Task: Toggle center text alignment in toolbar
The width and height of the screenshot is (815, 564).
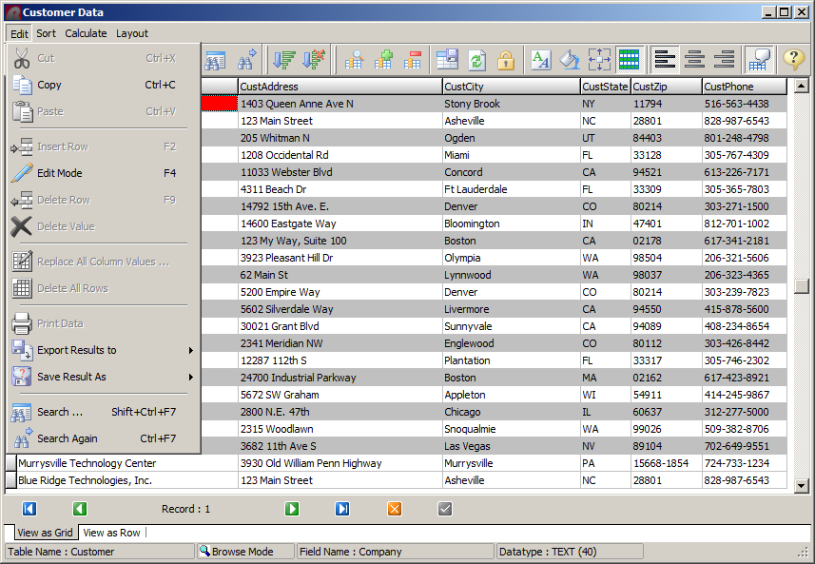Action: (x=695, y=60)
